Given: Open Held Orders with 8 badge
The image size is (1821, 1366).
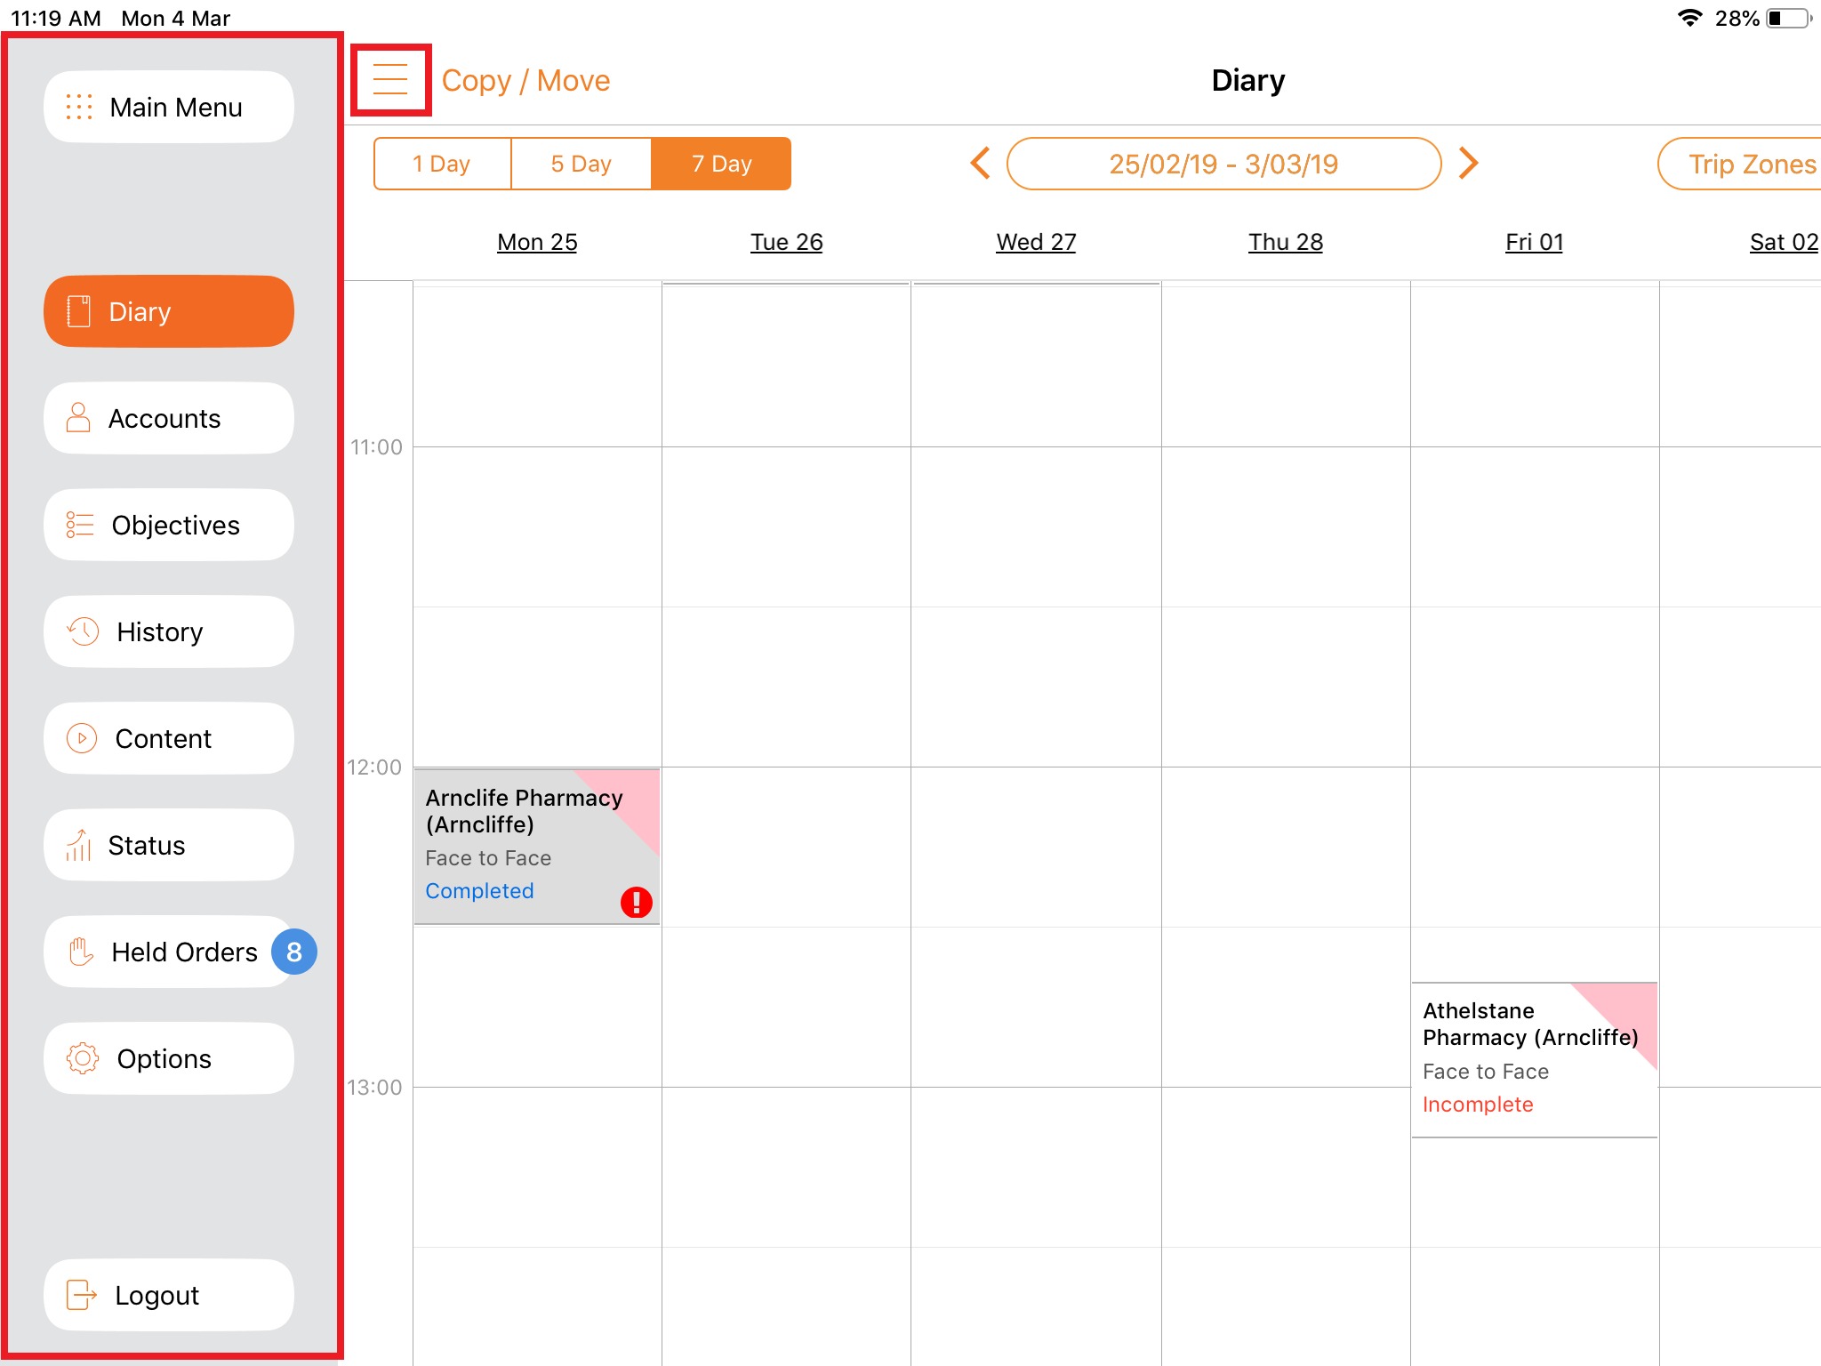Looking at the screenshot, I should click(169, 952).
